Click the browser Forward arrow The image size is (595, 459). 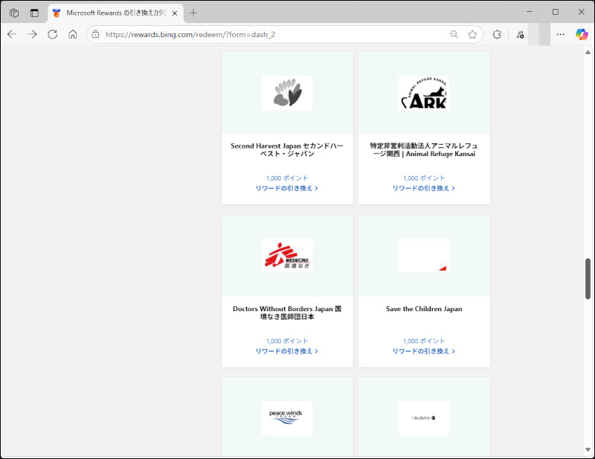coord(32,34)
